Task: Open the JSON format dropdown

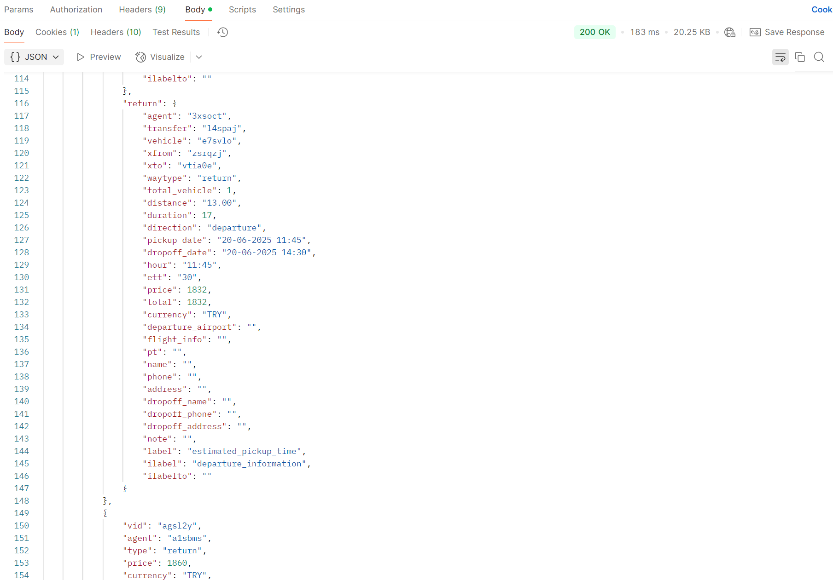Action: click(34, 57)
